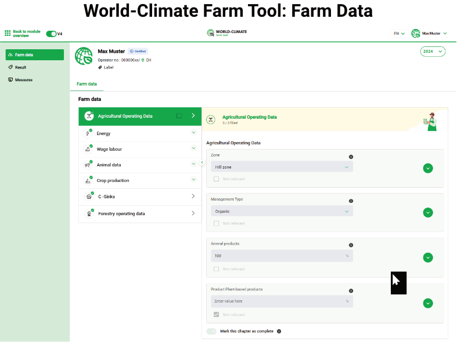Check Not relevant under Animal products
Screen dimensions: 457x342
216,269
